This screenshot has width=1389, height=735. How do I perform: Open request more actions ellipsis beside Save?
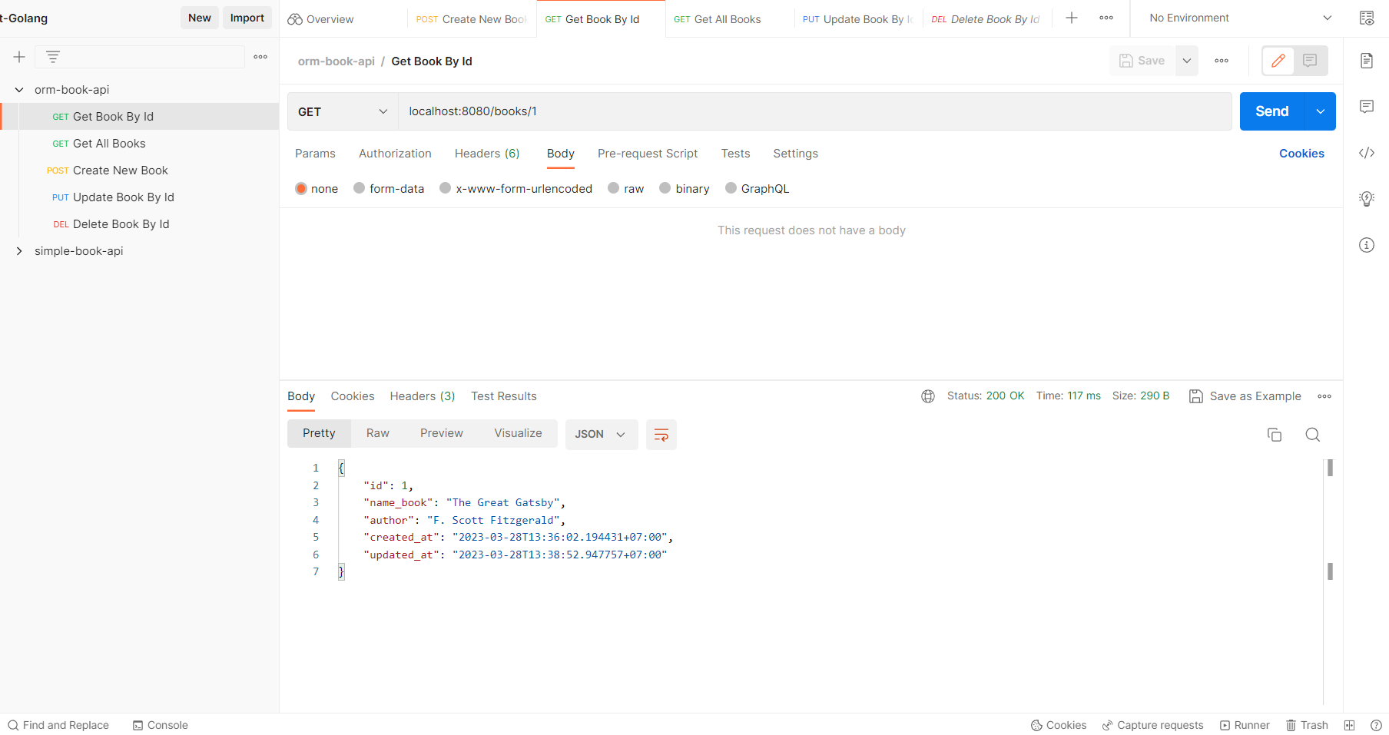point(1222,61)
